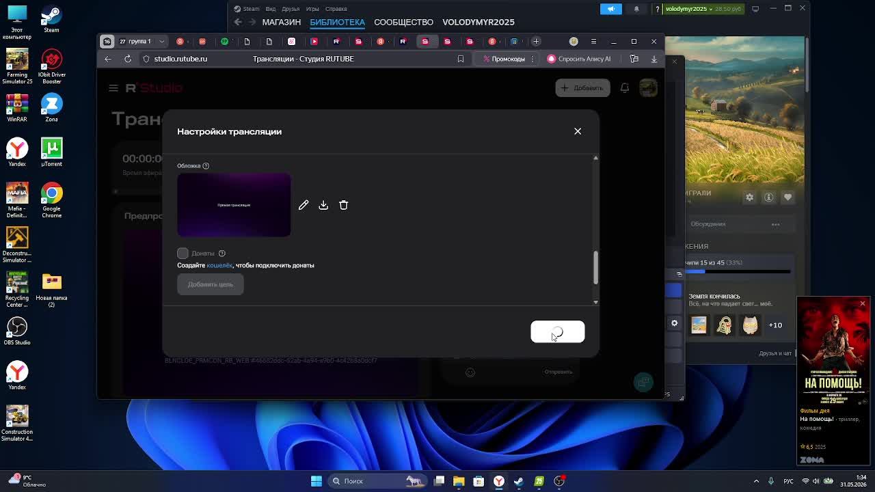Open the Windows Start button

coord(317,481)
